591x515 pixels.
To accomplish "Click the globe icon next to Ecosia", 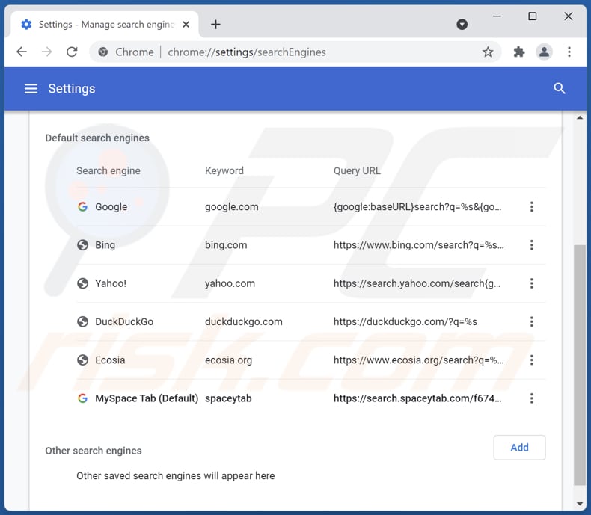I will pyautogui.click(x=82, y=360).
